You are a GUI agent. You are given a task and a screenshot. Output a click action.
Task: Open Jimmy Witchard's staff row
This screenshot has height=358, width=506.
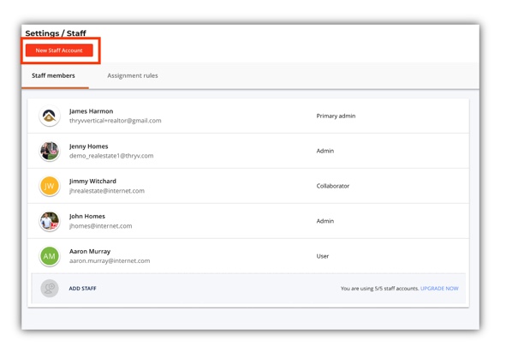tap(248, 186)
